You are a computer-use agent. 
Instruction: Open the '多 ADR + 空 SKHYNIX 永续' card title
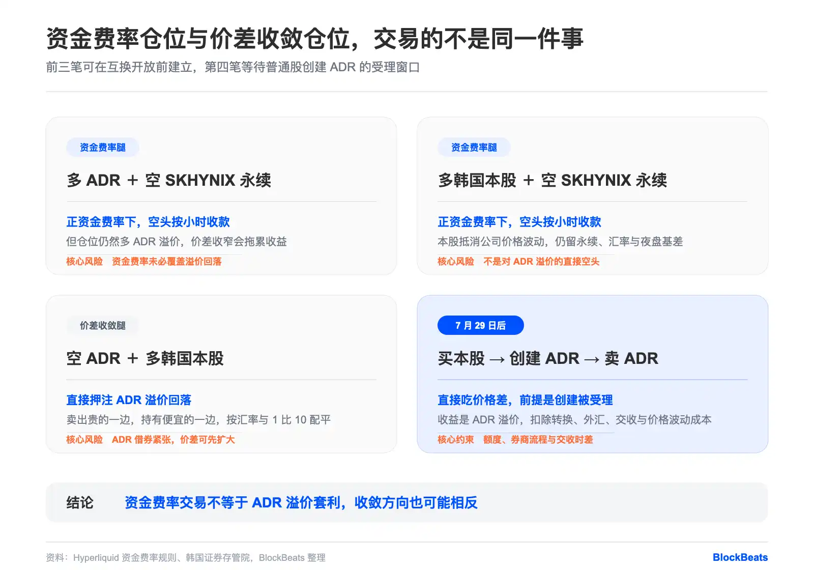pos(169,180)
